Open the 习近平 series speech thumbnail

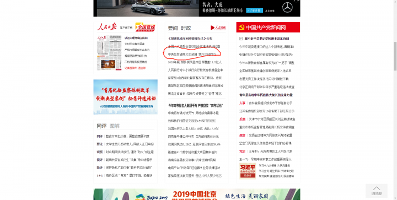pos(248,171)
